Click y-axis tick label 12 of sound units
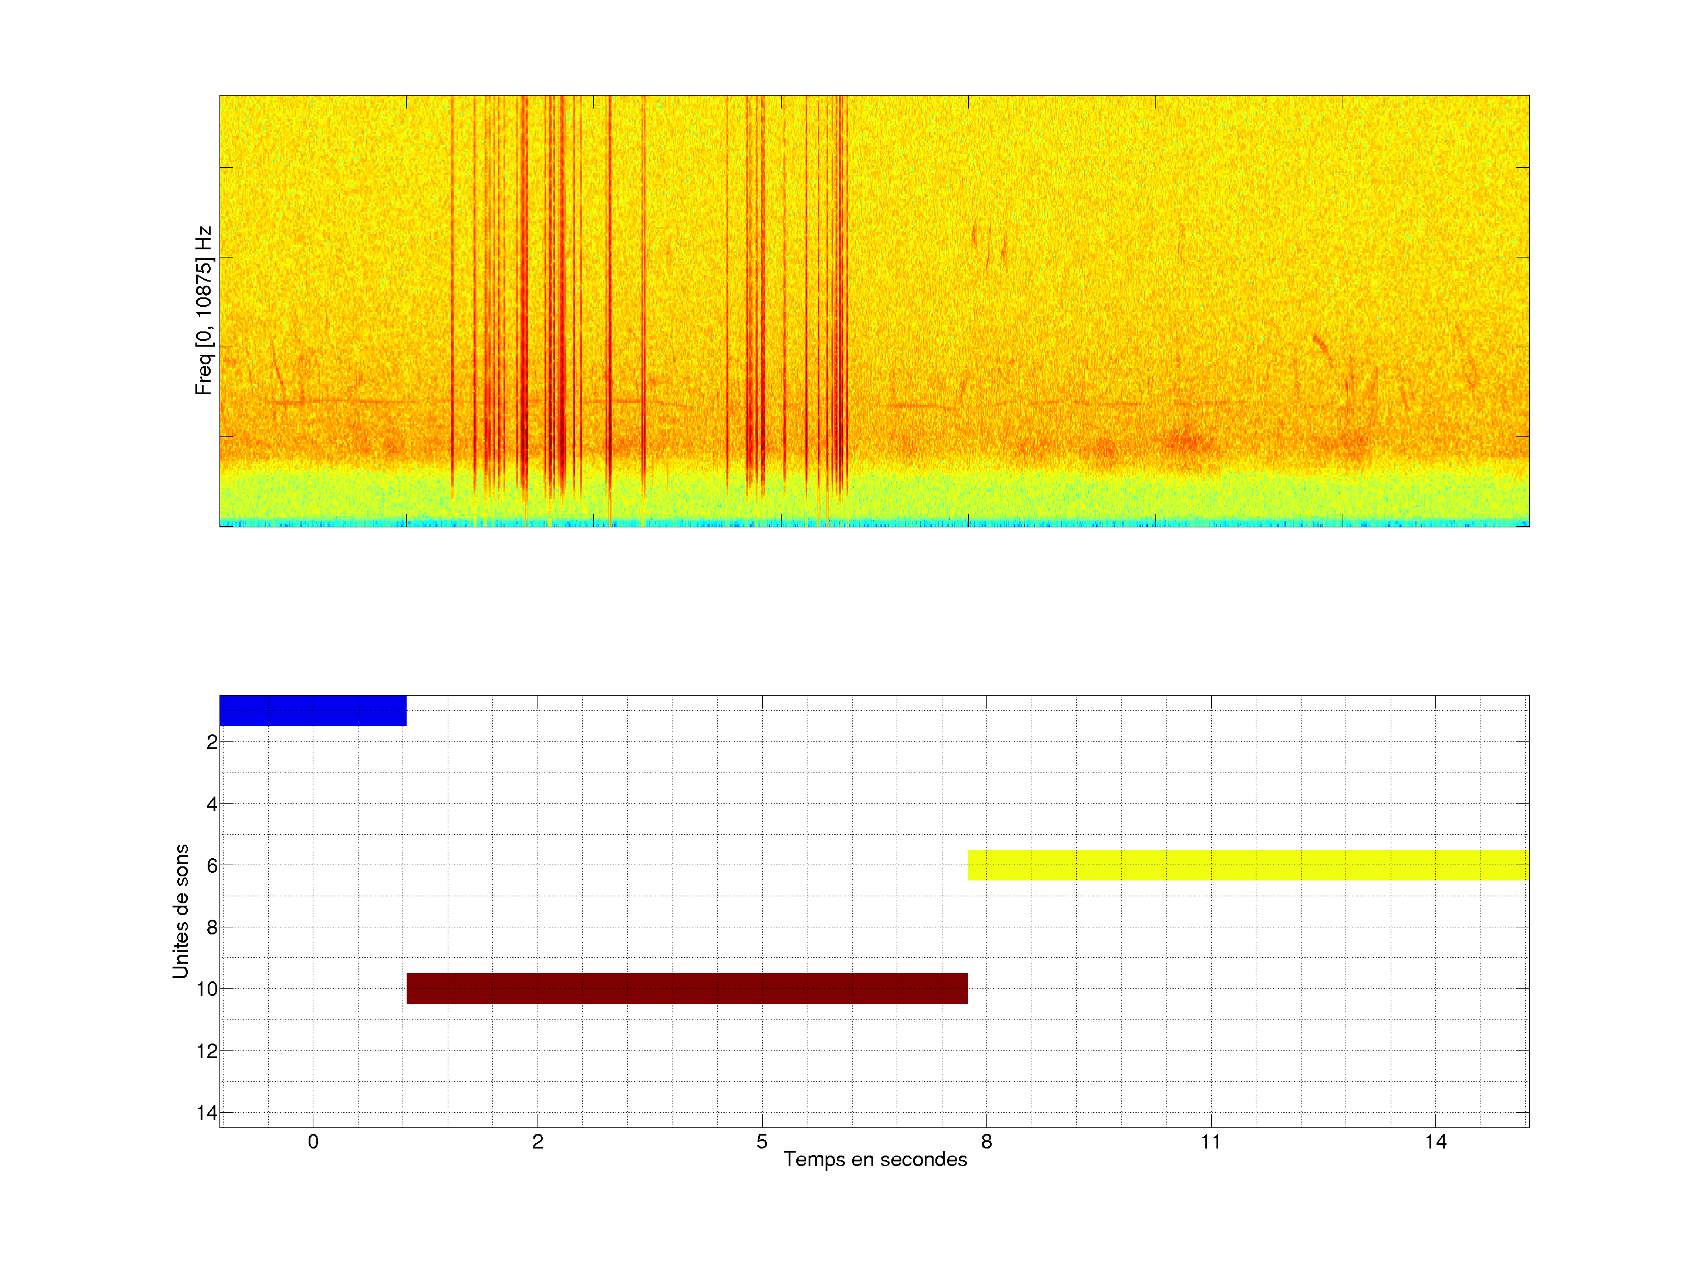This screenshot has width=1690, height=1267. click(207, 1052)
